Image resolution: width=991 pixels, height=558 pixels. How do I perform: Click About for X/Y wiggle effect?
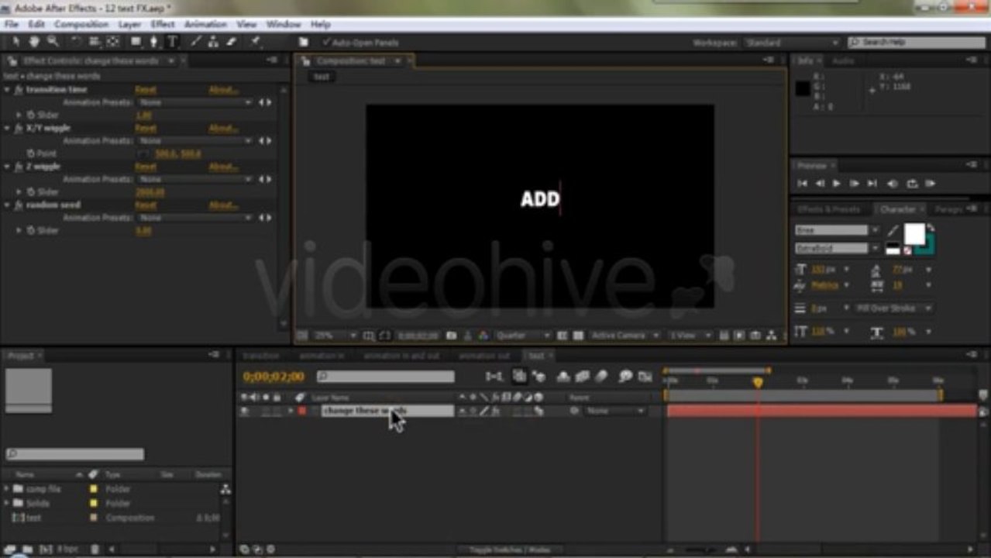pos(222,128)
